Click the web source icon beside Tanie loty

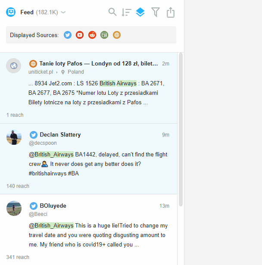point(33,64)
